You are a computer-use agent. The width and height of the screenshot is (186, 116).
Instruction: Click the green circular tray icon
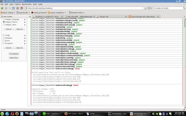(x=157, y=114)
